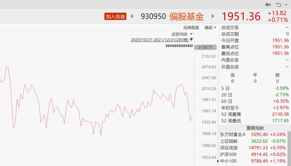This screenshot has width=291, height=166.
Task: Click the 平 count column
Action: pyautogui.click(x=255, y=78)
